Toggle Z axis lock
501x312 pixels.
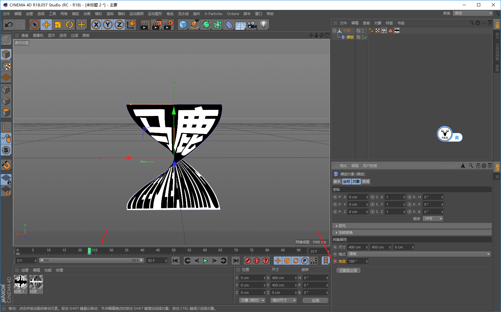(119, 25)
